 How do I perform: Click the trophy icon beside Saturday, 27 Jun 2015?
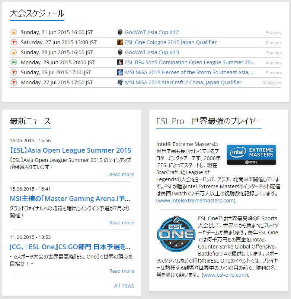pyautogui.click(x=13, y=42)
